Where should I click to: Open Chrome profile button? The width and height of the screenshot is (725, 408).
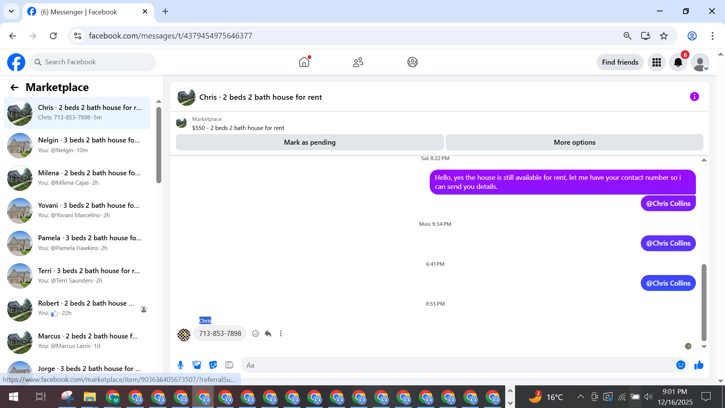tap(692, 36)
